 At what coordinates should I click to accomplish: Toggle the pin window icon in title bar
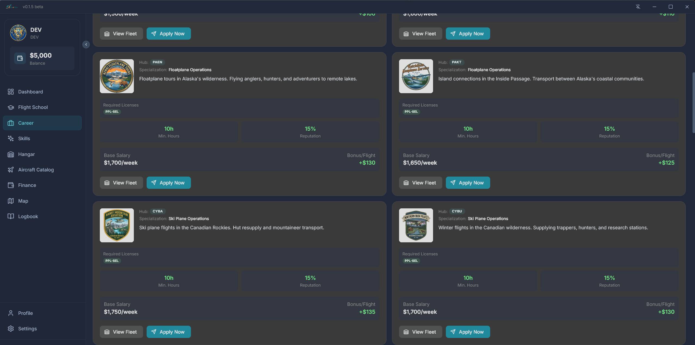[638, 7]
